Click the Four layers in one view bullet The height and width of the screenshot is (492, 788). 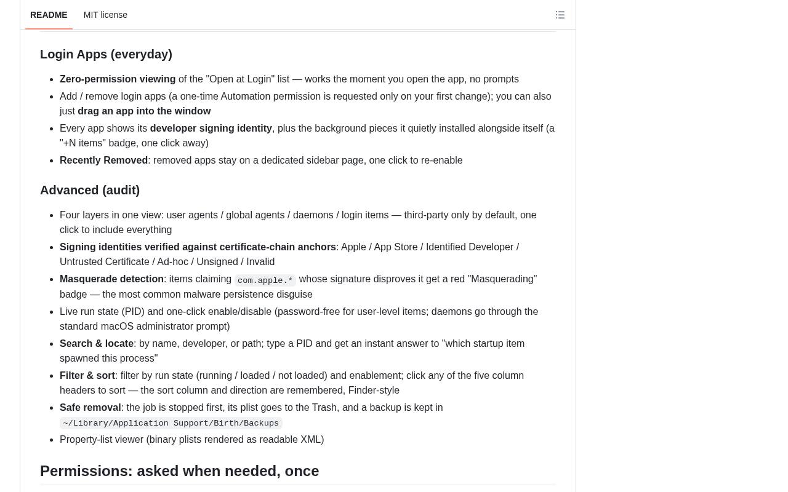298,222
